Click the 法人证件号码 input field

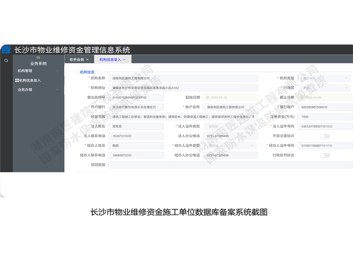tap(325, 126)
